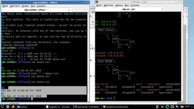Viewport: 194px width, 109px height.
Task: Click 'vagrant destroy 1a2b3c4d' text in terminal
Action: (20, 45)
